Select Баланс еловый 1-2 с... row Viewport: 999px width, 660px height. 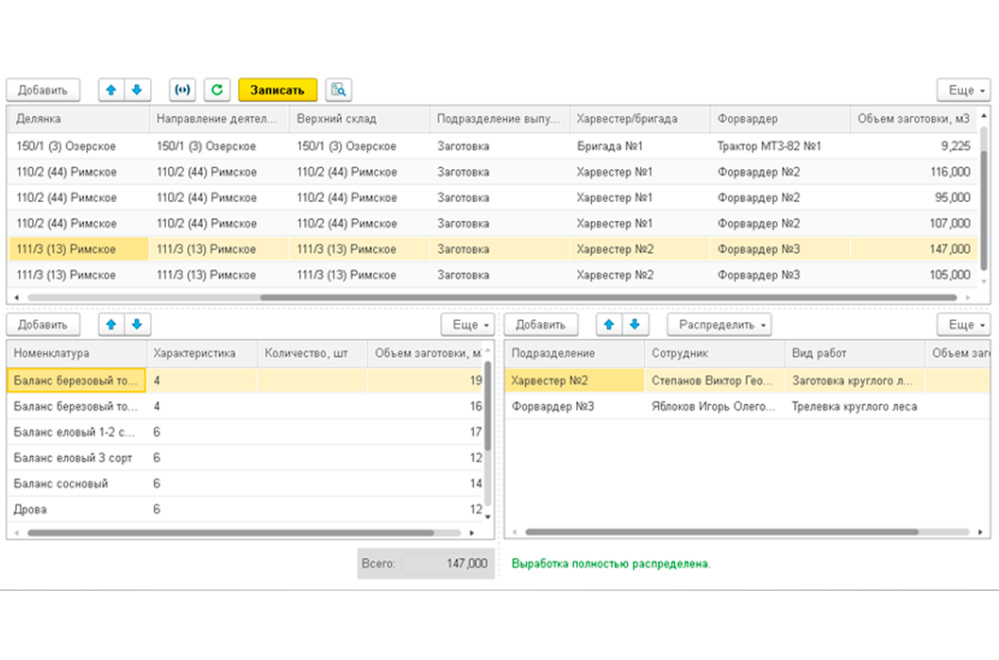pyautogui.click(x=246, y=432)
